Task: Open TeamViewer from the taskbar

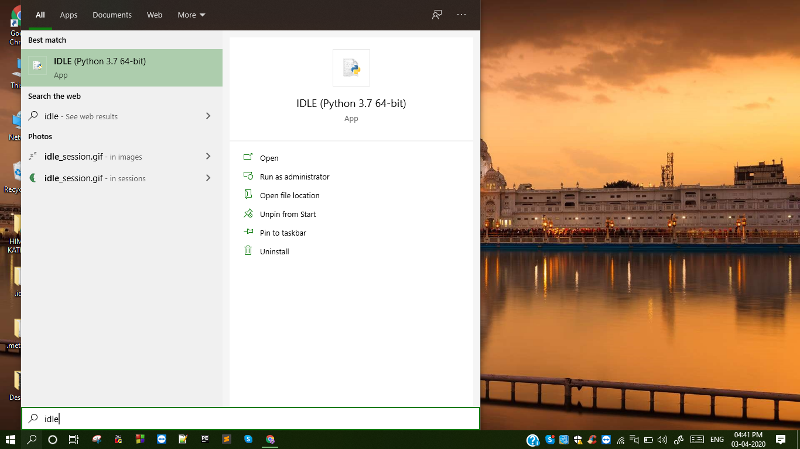Action: [x=162, y=439]
